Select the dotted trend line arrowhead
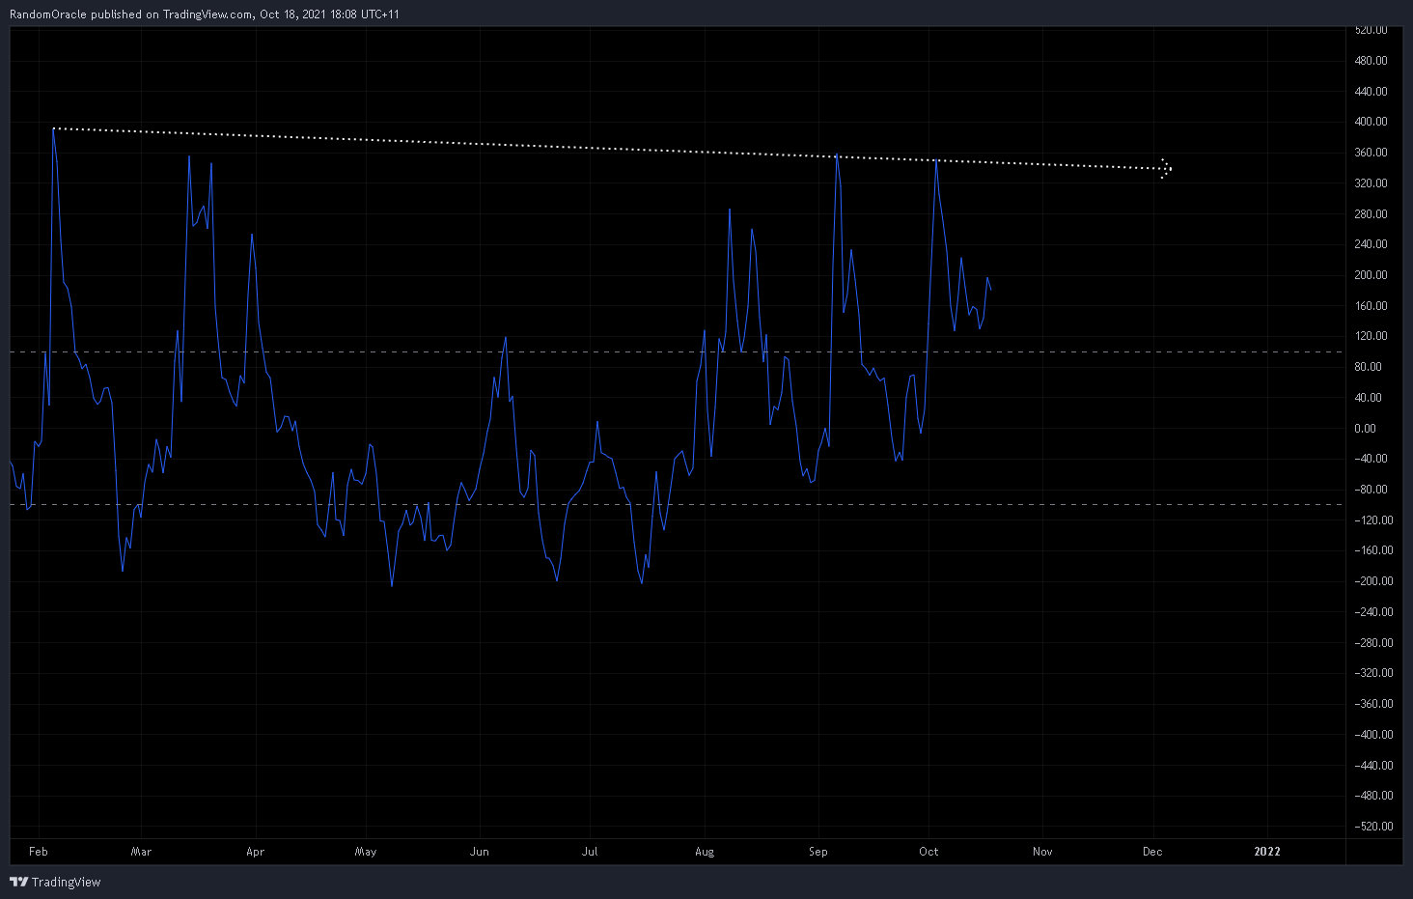The height and width of the screenshot is (899, 1413). (1166, 169)
